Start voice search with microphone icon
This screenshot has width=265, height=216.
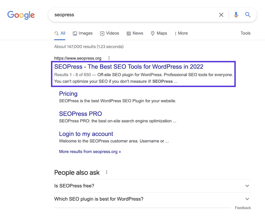(x=236, y=15)
